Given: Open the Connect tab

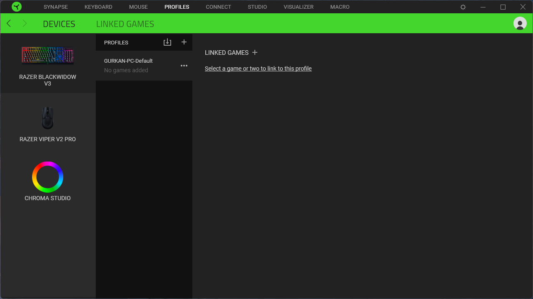Looking at the screenshot, I should click(x=218, y=7).
